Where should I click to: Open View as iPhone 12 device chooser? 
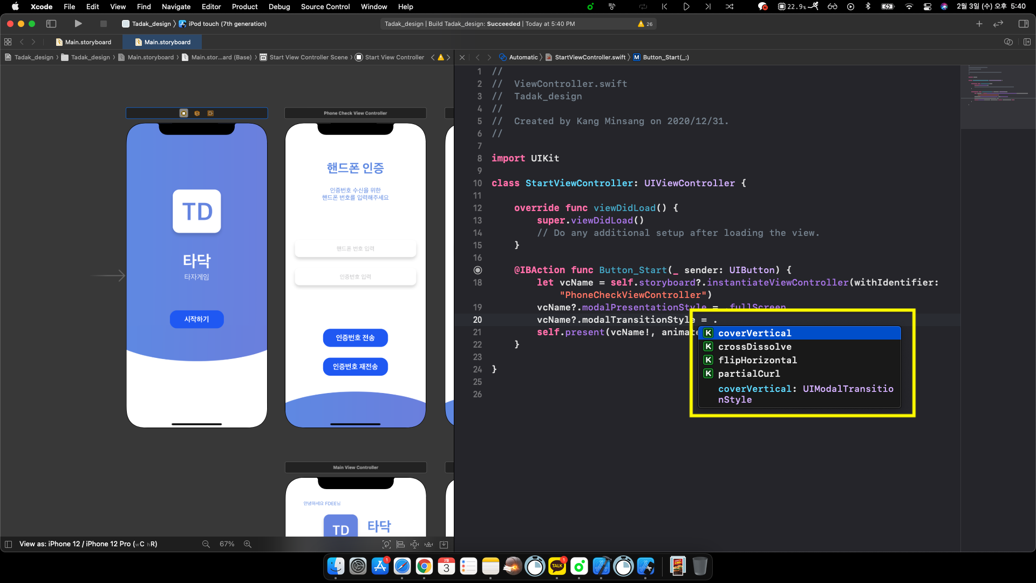(x=88, y=544)
